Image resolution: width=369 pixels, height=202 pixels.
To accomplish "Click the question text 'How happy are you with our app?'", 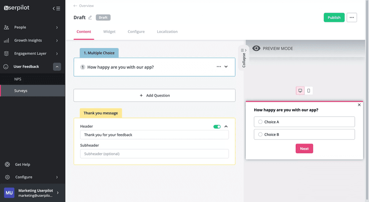I will (x=120, y=67).
